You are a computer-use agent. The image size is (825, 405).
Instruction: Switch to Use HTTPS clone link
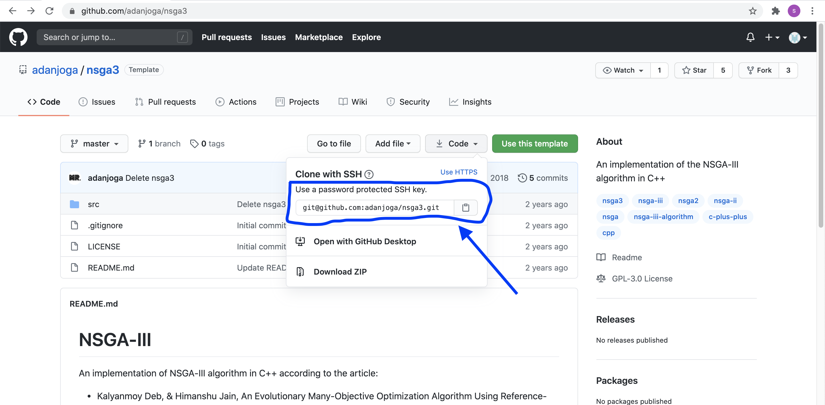459,172
